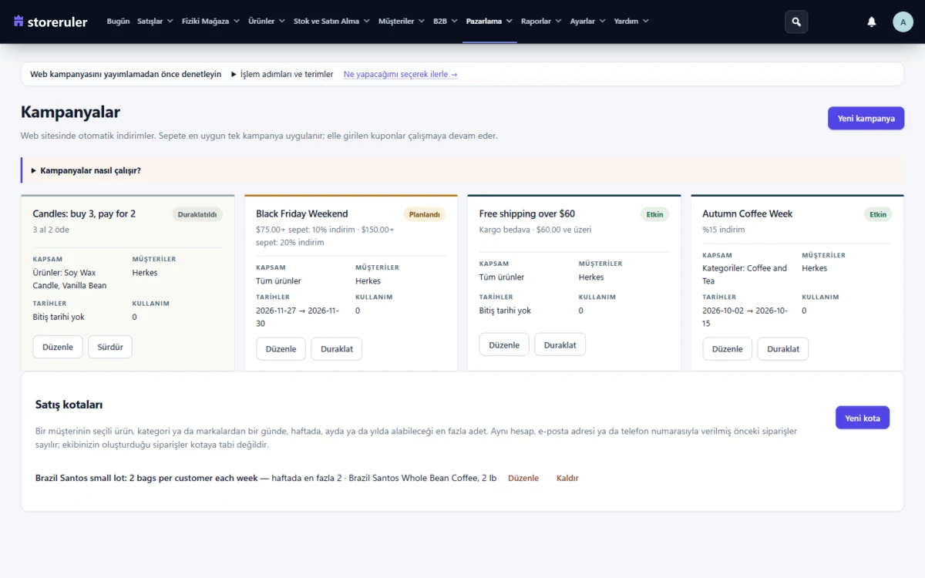Expand İşlem adımları ve terimler
The height and width of the screenshot is (578, 925).
[282, 75]
